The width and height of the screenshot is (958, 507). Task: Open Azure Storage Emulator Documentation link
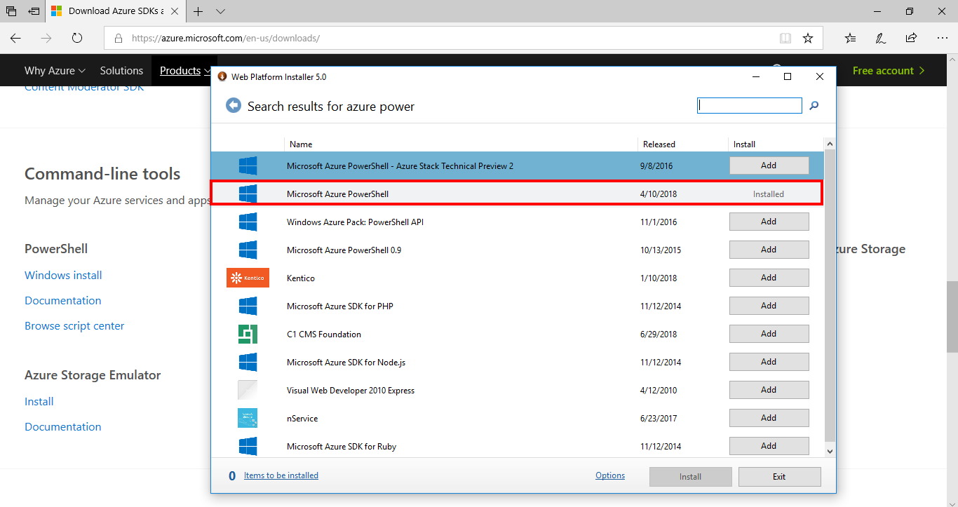pos(63,426)
